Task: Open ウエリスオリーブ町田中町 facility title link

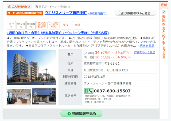Action: (x=66, y=13)
